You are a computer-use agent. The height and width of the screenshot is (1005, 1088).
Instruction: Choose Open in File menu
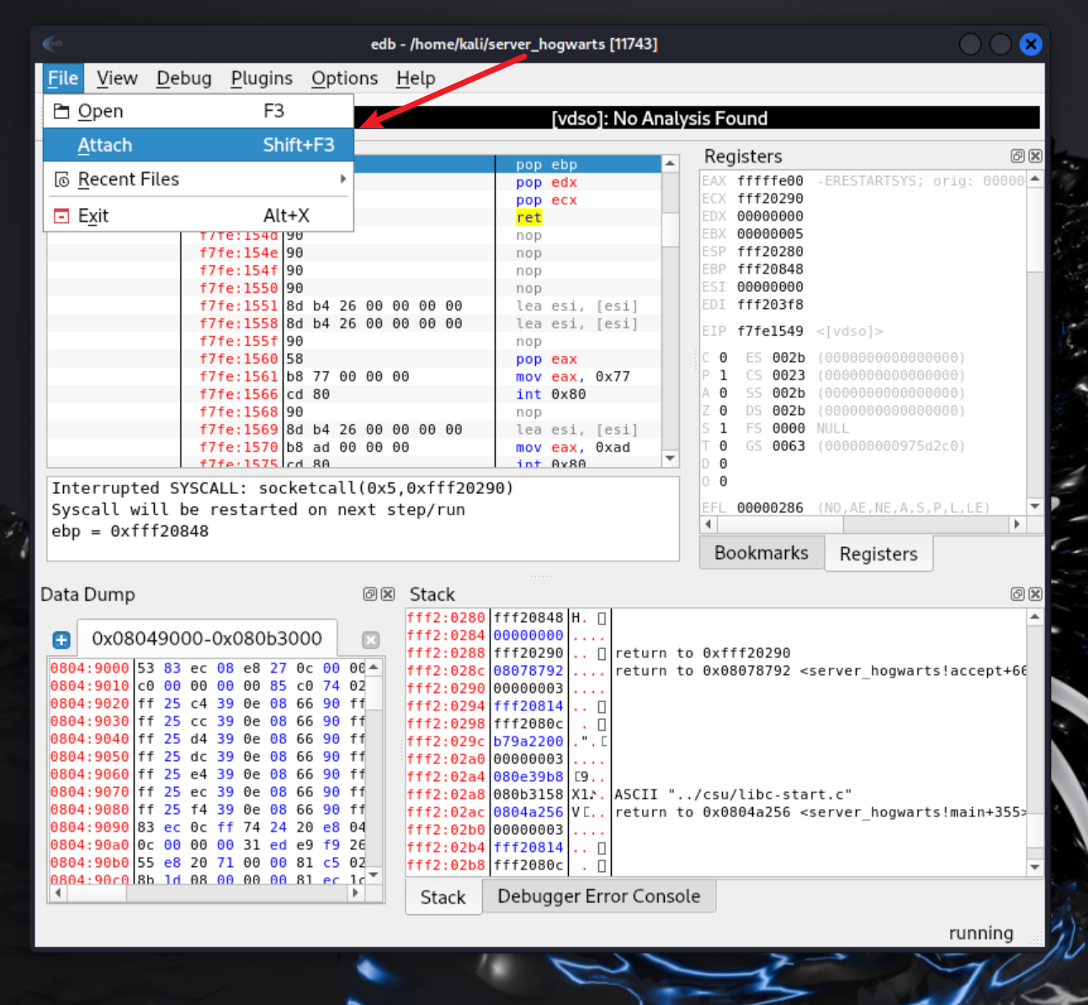point(199,111)
